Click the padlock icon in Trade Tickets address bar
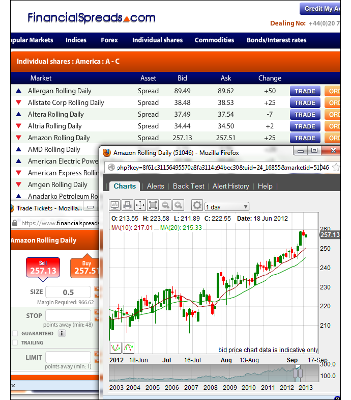Viewport: 351px width, 400px height. (x=15, y=223)
